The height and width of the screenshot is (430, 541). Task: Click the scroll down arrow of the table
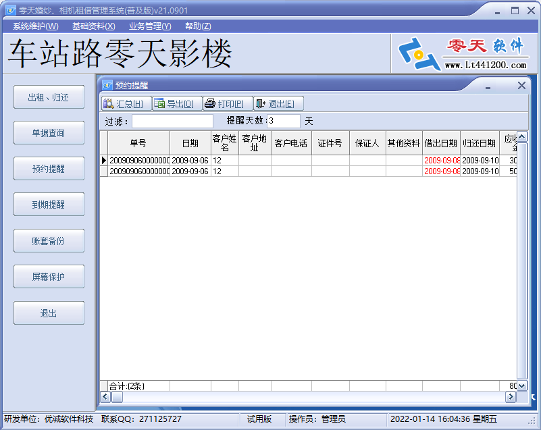pyautogui.click(x=521, y=386)
